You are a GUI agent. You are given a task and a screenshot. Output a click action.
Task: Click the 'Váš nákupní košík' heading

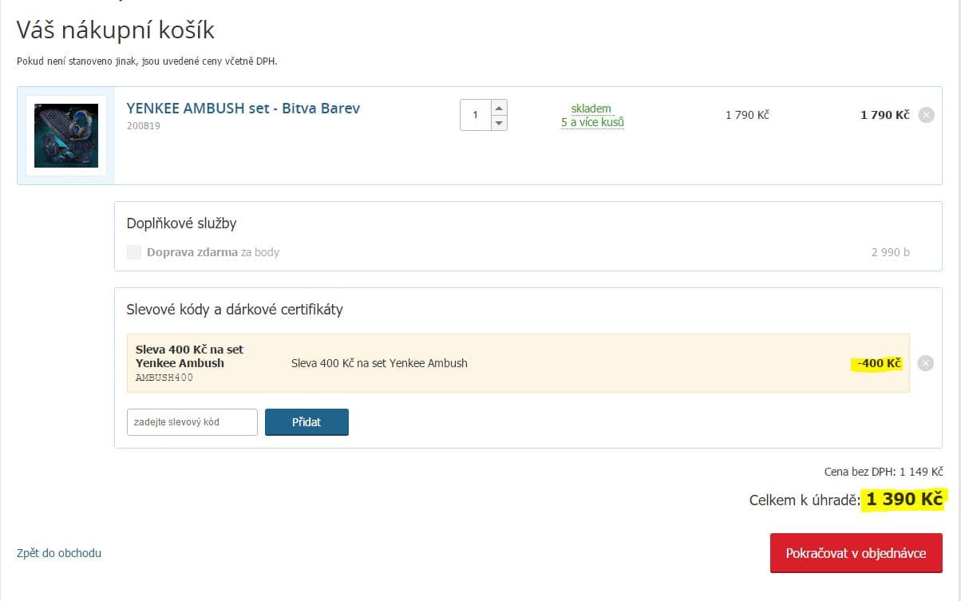[x=116, y=30]
